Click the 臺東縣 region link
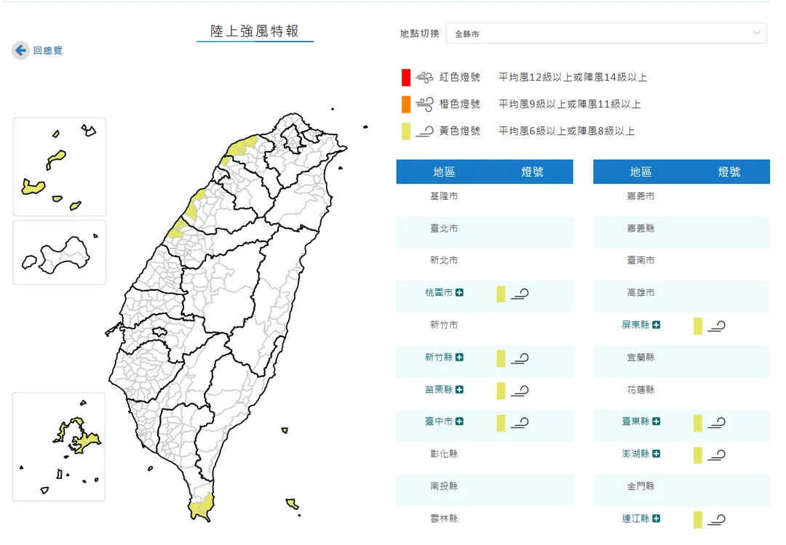The image size is (786, 545). pyautogui.click(x=635, y=421)
